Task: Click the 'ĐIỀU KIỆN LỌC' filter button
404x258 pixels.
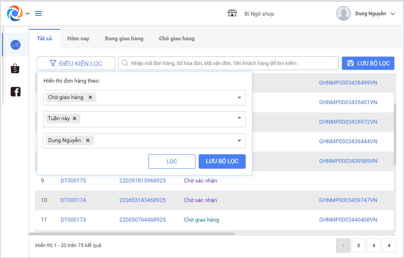Action: pyautogui.click(x=76, y=63)
